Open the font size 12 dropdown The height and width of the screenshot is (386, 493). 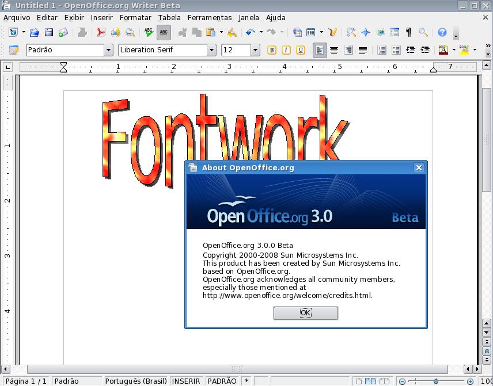tap(255, 50)
